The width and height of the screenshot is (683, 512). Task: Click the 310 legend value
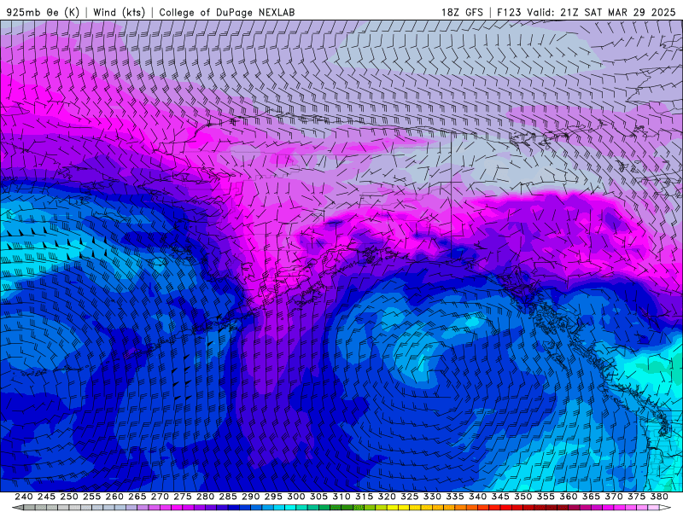click(x=341, y=497)
